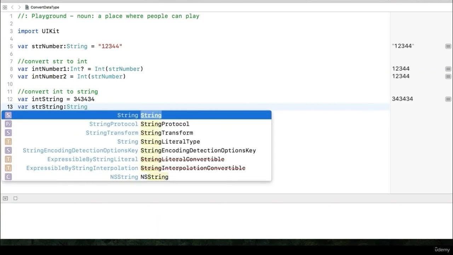
Task: Choose the StringTransform completion
Action: [137, 133]
